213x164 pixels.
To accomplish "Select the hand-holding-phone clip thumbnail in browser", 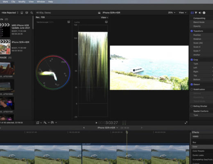I will click(7, 68).
